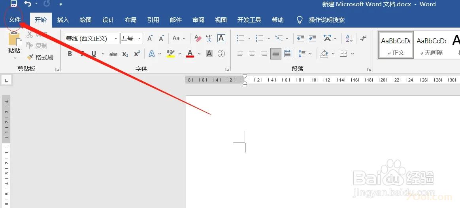460x208 pixels.
Task: Open borders icon
Action: coord(343,54)
